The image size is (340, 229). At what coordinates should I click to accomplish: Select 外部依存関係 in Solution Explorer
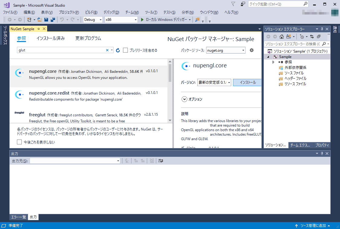point(295,68)
